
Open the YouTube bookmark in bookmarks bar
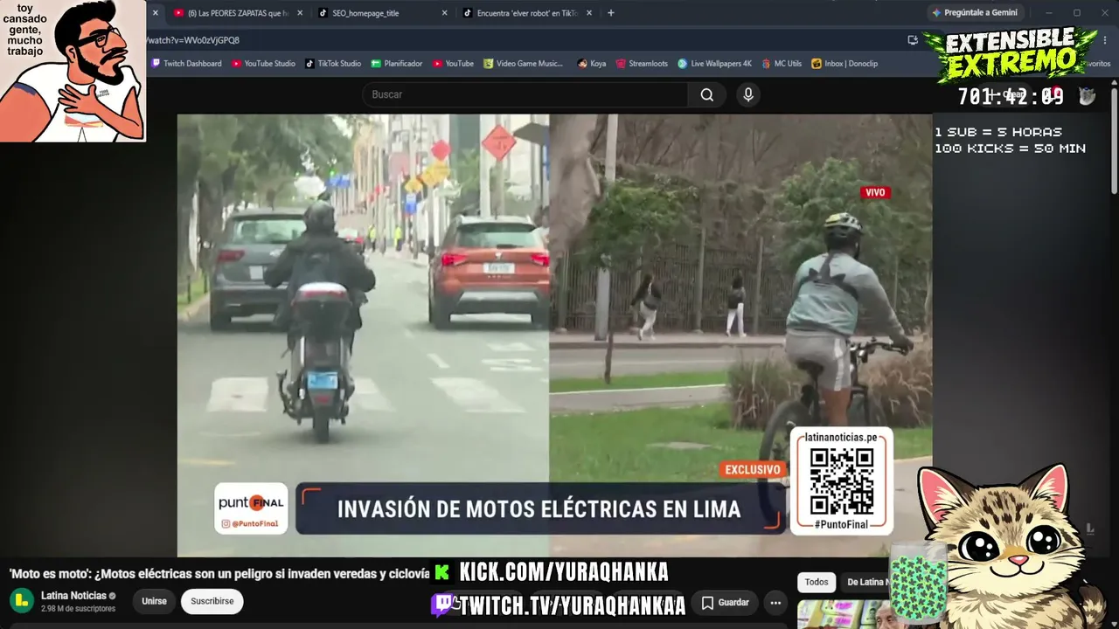[453, 64]
